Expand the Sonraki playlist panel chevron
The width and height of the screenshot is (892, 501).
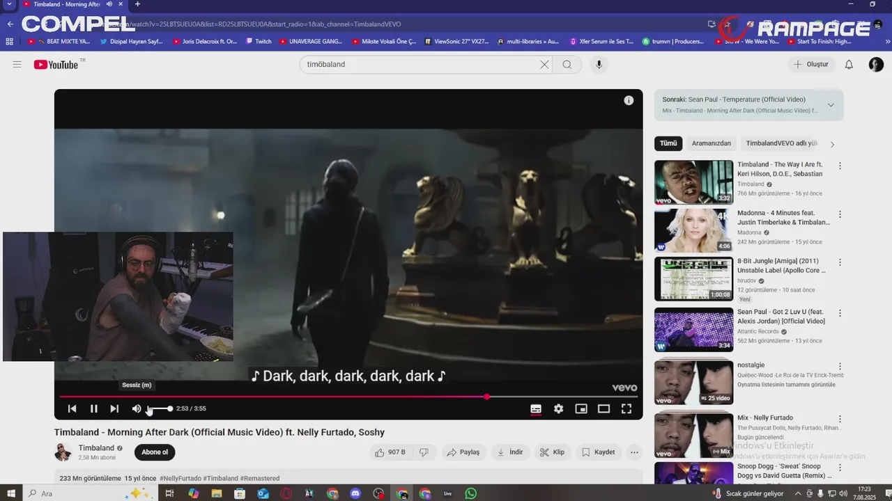click(831, 105)
